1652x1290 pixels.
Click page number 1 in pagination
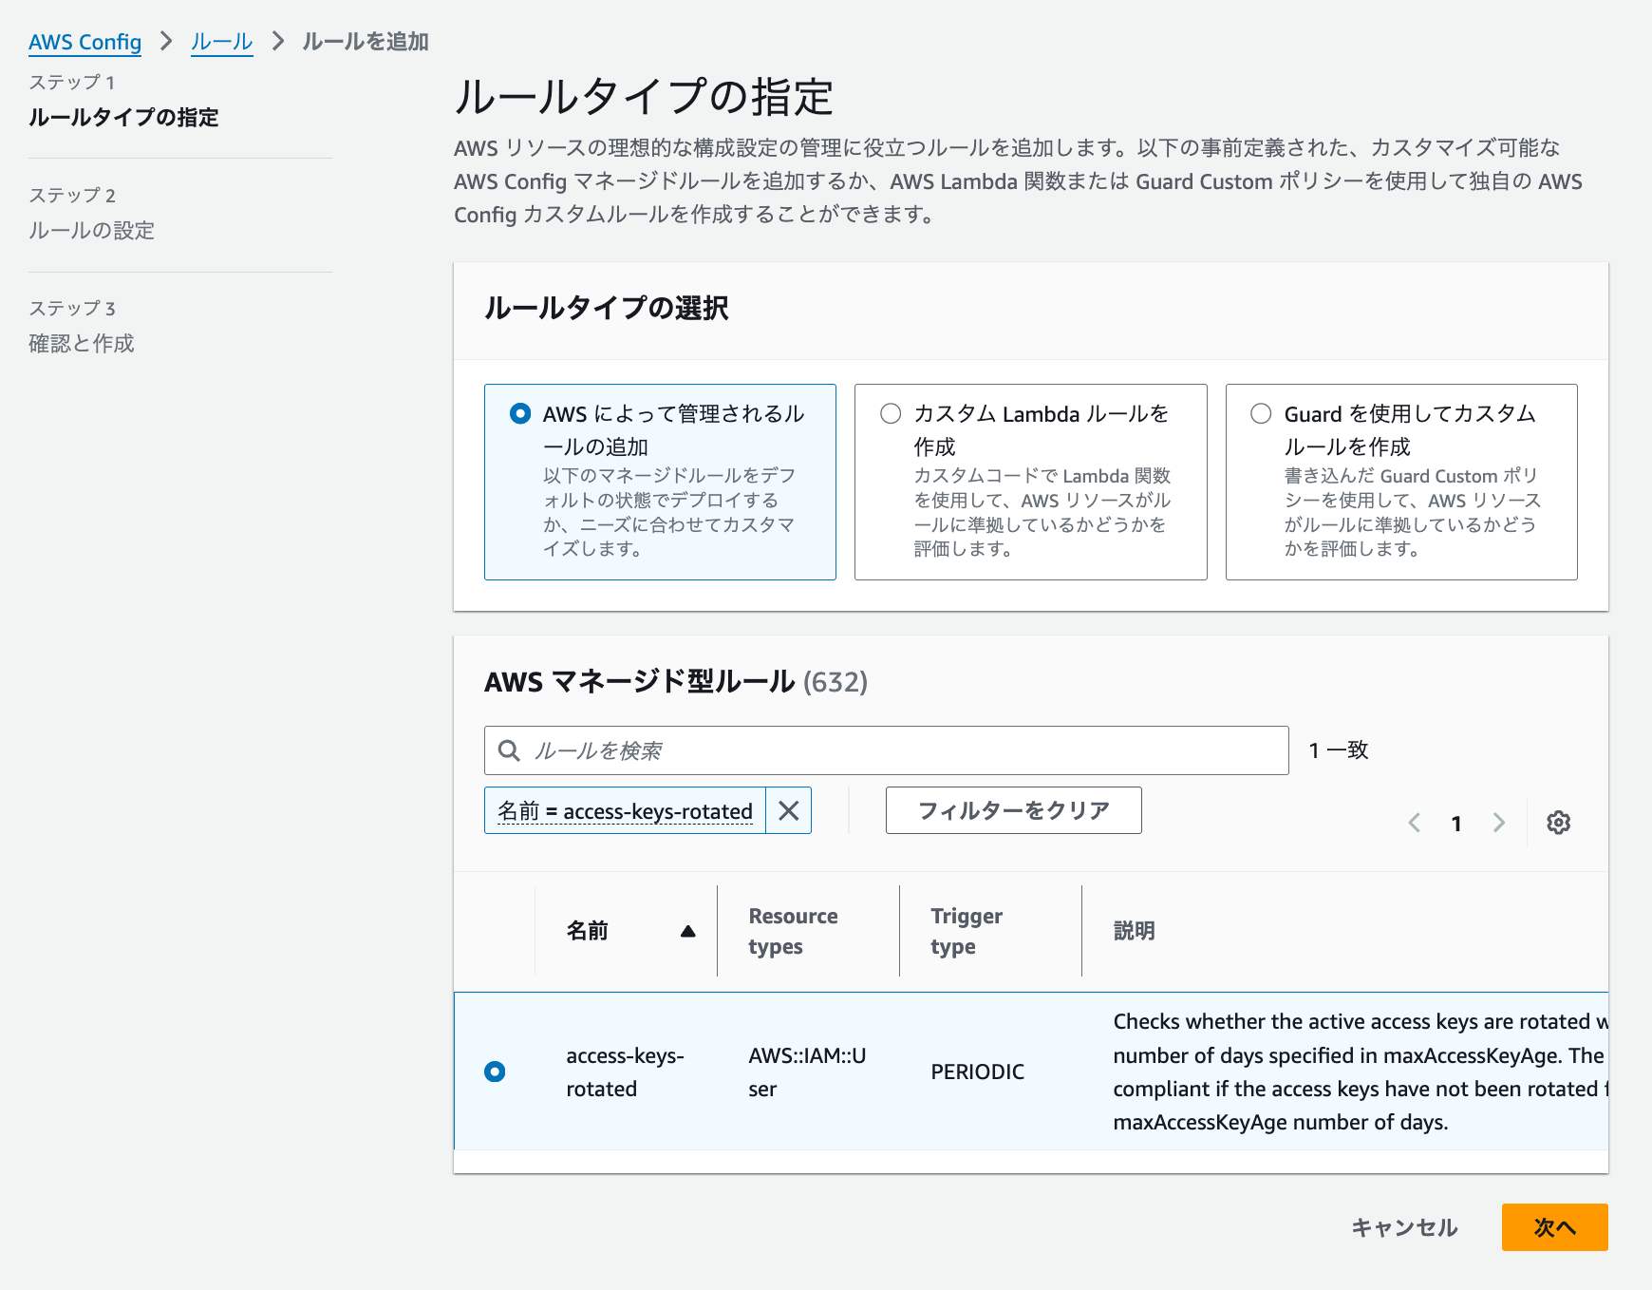click(1455, 824)
